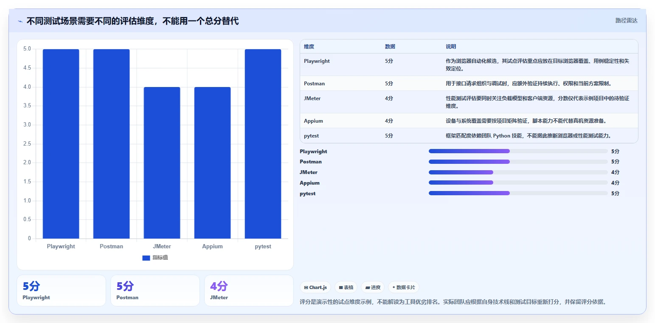Viewport: 655px width, 323px height.
Task: Click the blue legend swatch for 指标值
Action: coord(146,258)
